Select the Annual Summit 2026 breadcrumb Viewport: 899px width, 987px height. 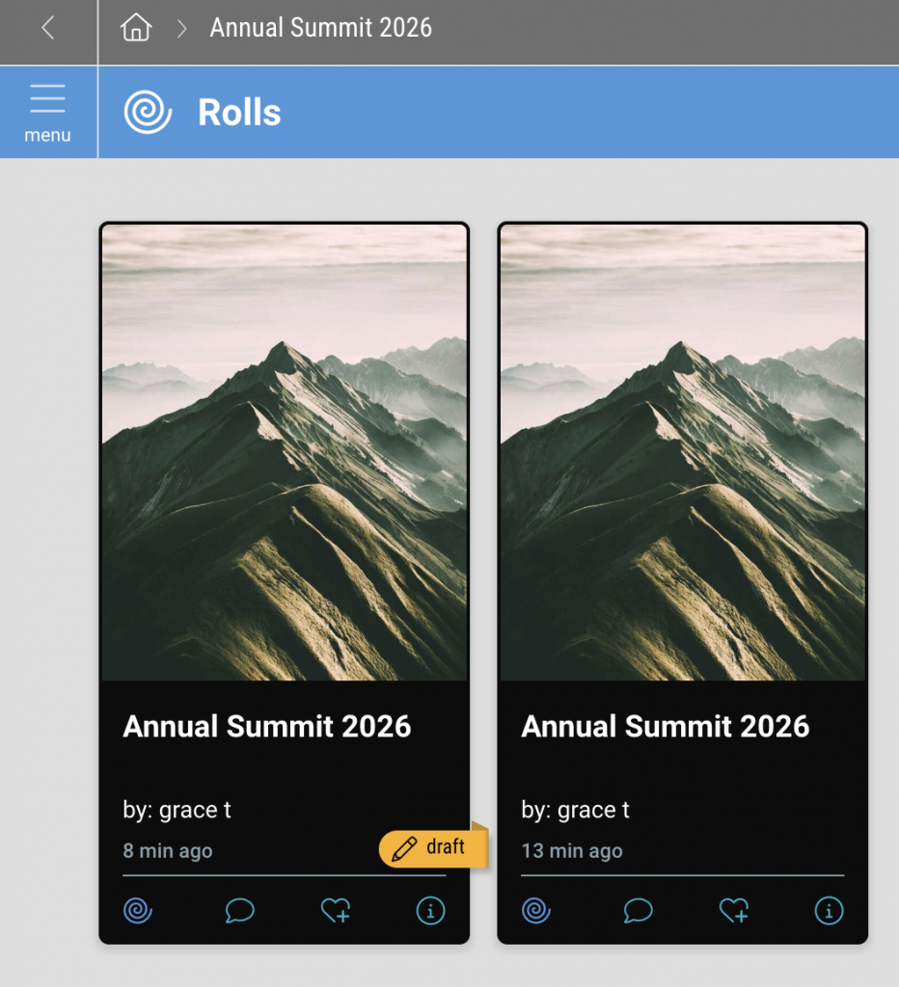point(320,28)
